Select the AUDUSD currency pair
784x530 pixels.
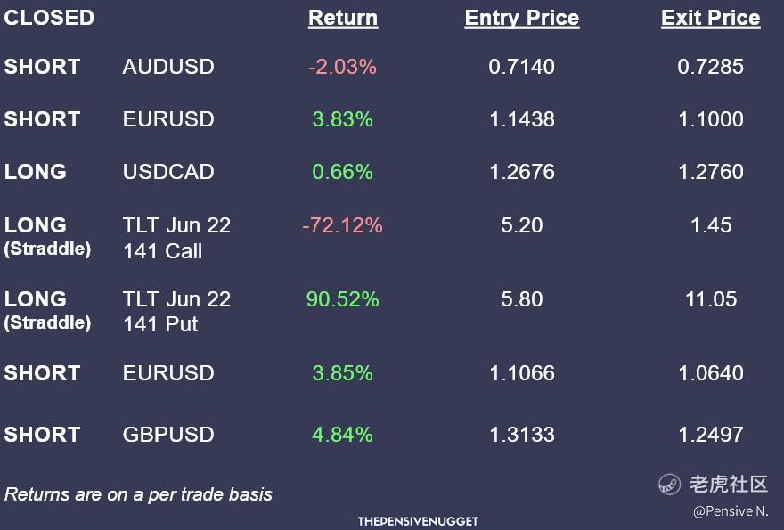point(168,67)
